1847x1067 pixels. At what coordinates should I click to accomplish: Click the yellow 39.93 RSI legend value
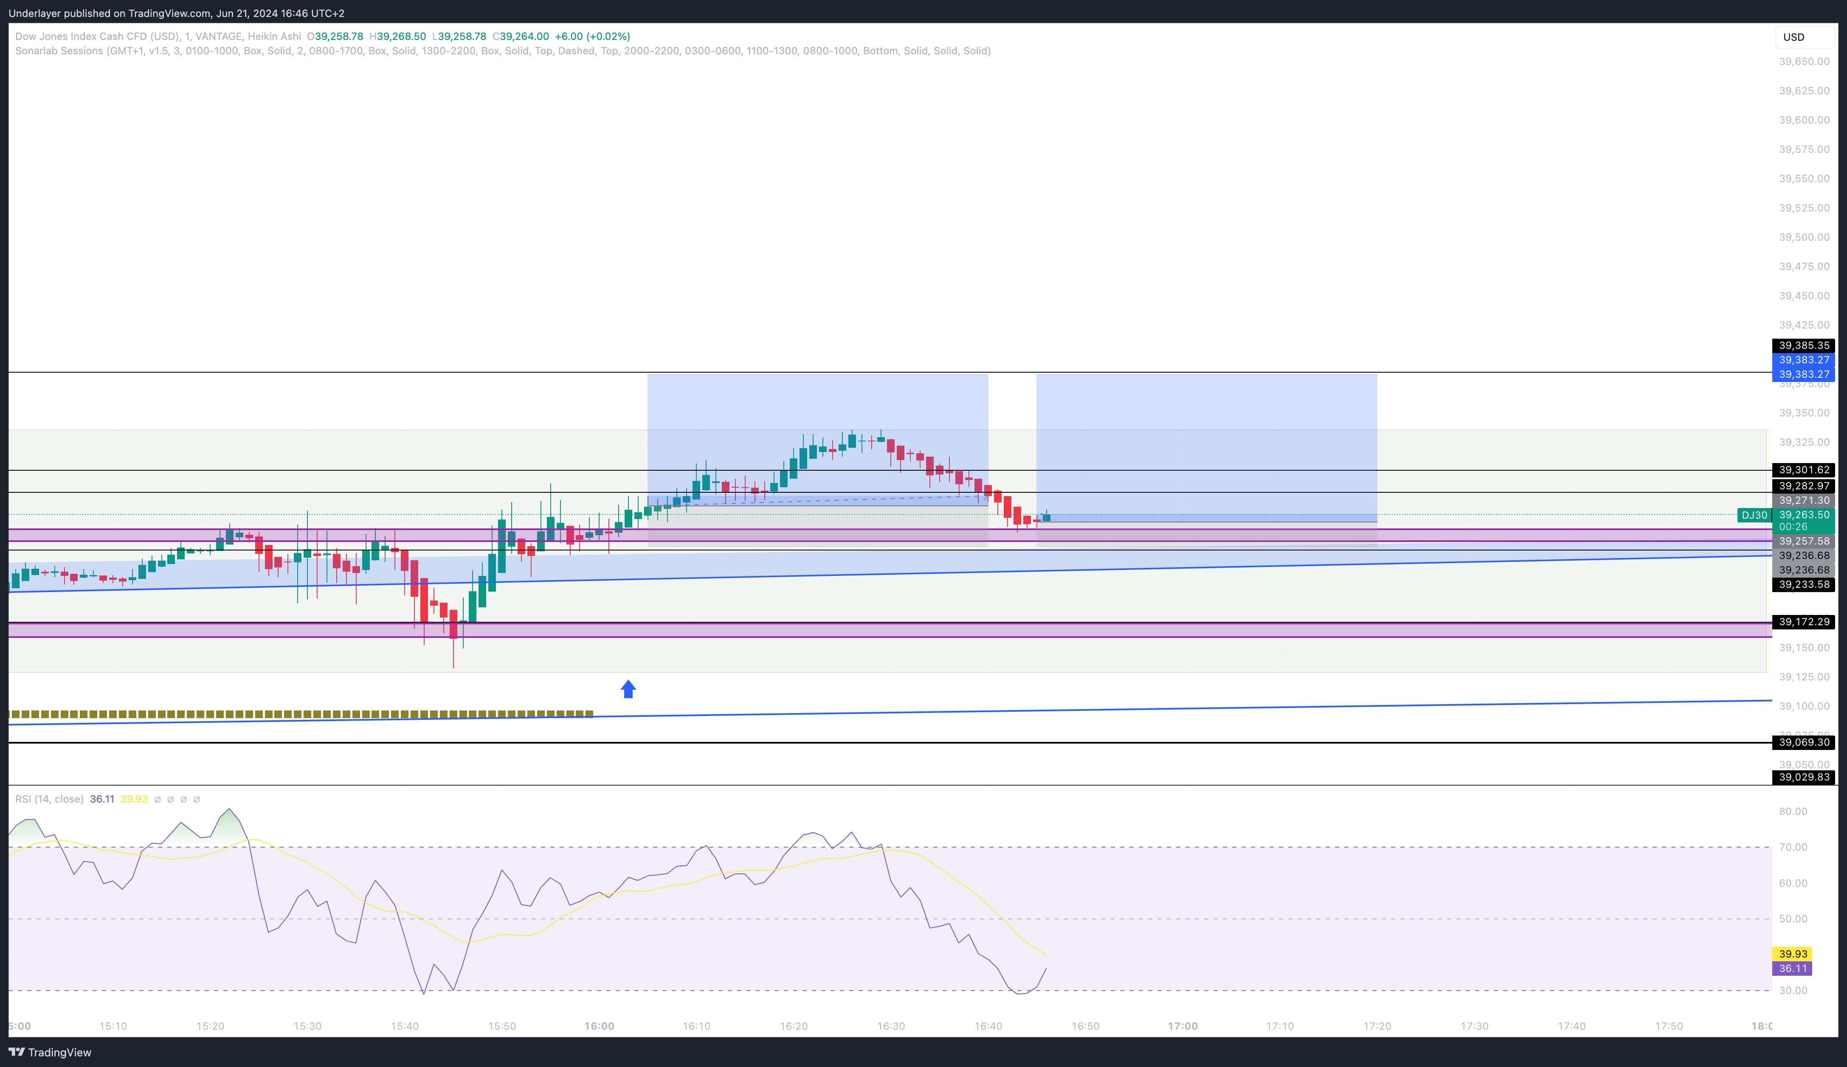(134, 799)
